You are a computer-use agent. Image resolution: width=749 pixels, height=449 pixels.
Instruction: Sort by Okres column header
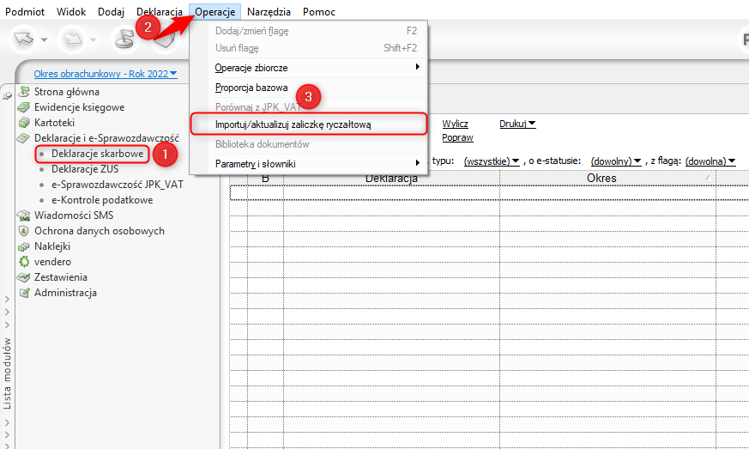tap(607, 179)
